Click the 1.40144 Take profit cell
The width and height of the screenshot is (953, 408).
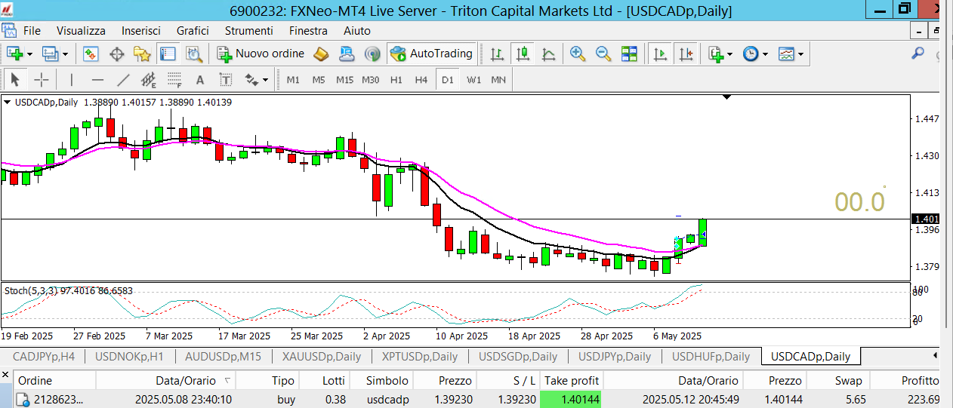tap(570, 399)
